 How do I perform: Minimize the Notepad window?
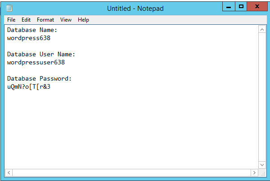pyautogui.click(x=229, y=7)
